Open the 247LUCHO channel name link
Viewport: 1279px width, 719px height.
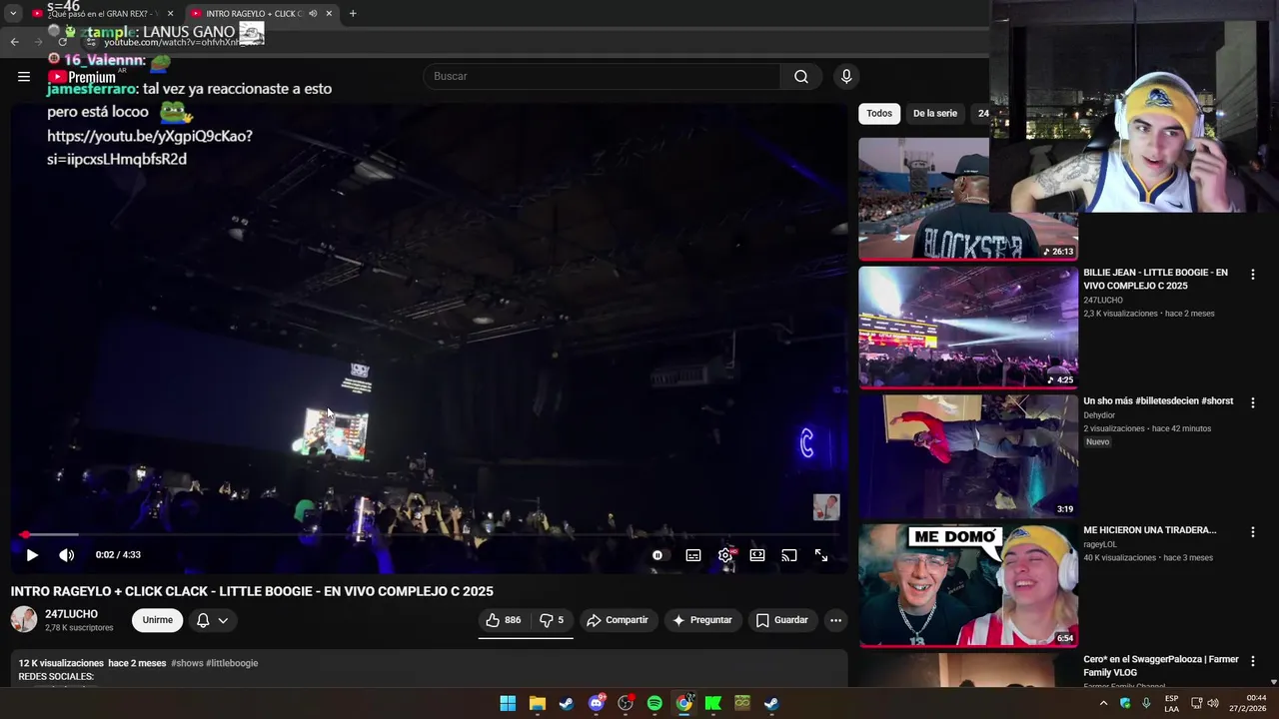point(71,614)
